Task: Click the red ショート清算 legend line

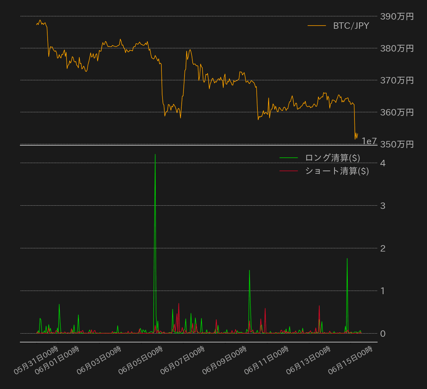Action: 289,171
